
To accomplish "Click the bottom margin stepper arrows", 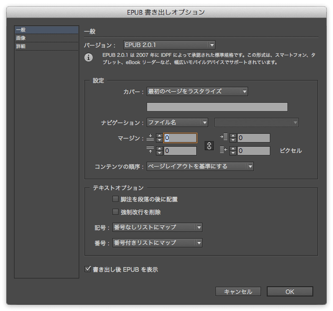I will 160,151.
